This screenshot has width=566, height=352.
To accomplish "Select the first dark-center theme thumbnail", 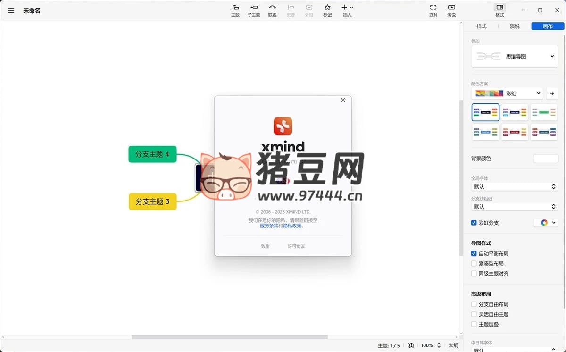I will (485, 112).
